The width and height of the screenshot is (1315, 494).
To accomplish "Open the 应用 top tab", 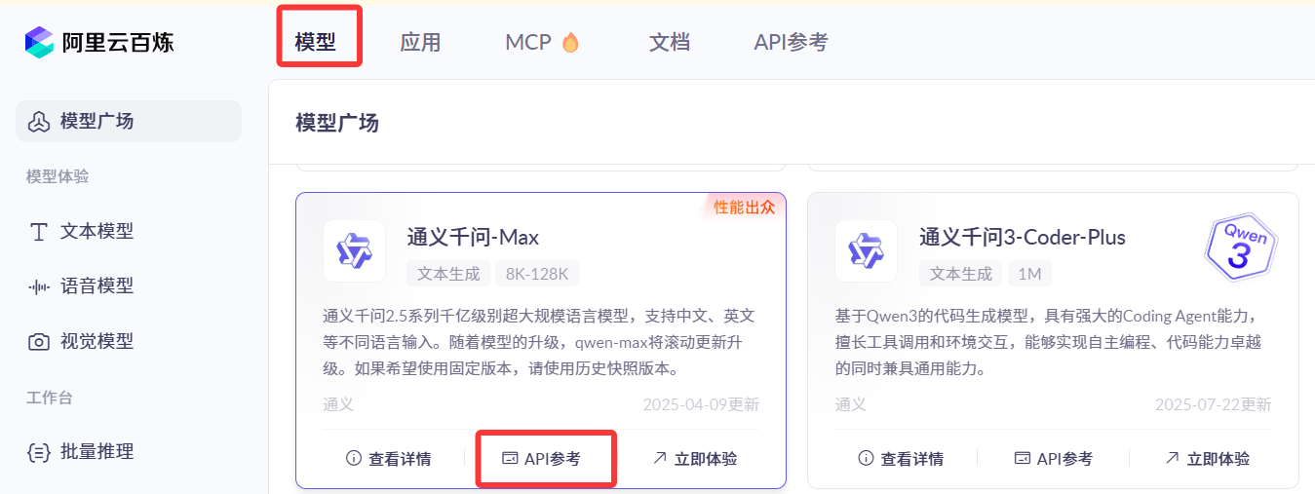I will (420, 43).
